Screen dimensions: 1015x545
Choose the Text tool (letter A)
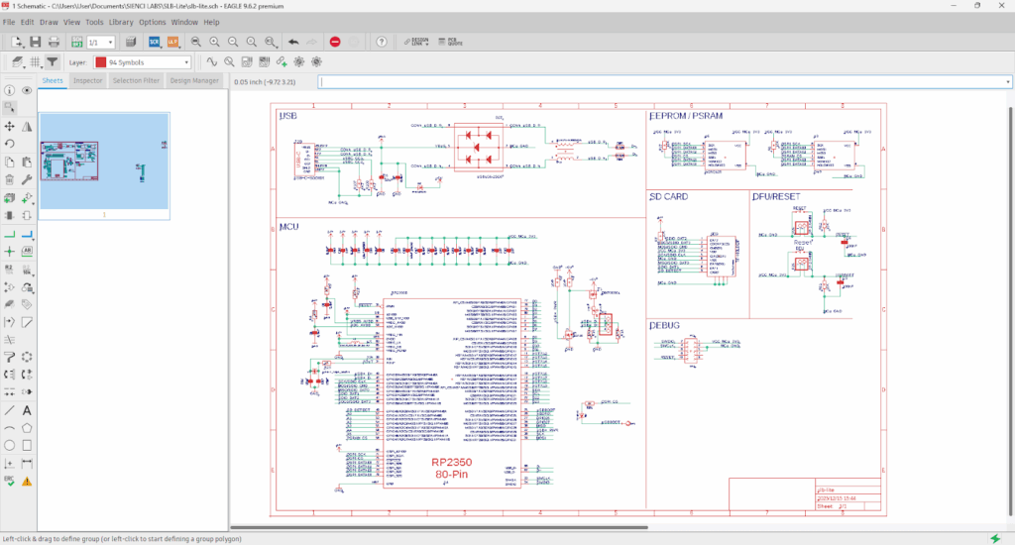[27, 409]
